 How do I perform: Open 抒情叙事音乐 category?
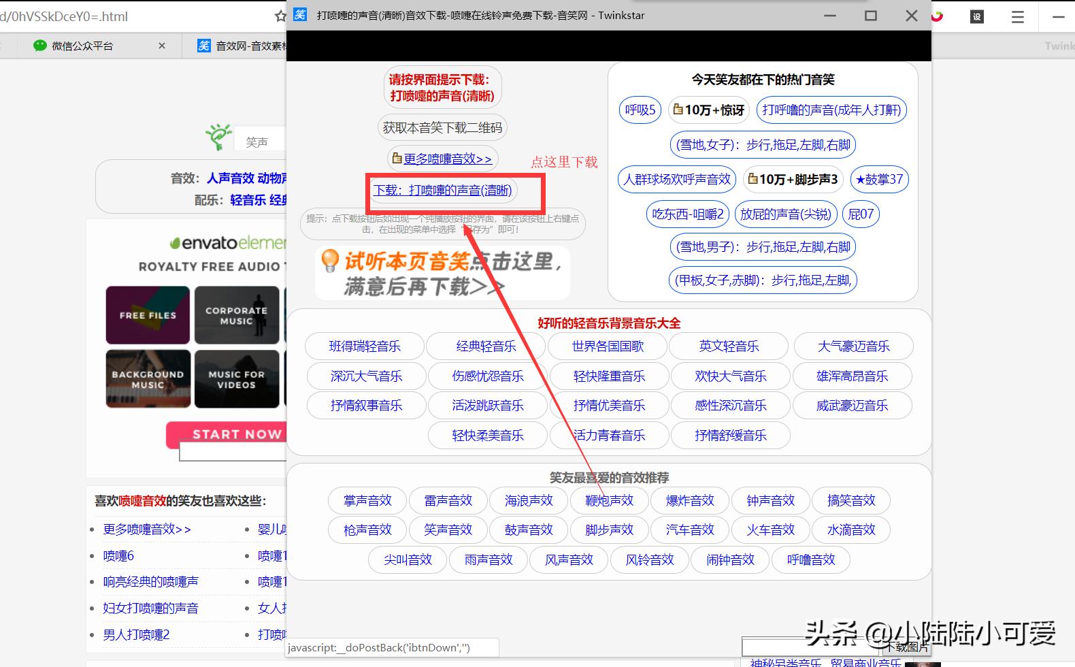[x=366, y=406]
